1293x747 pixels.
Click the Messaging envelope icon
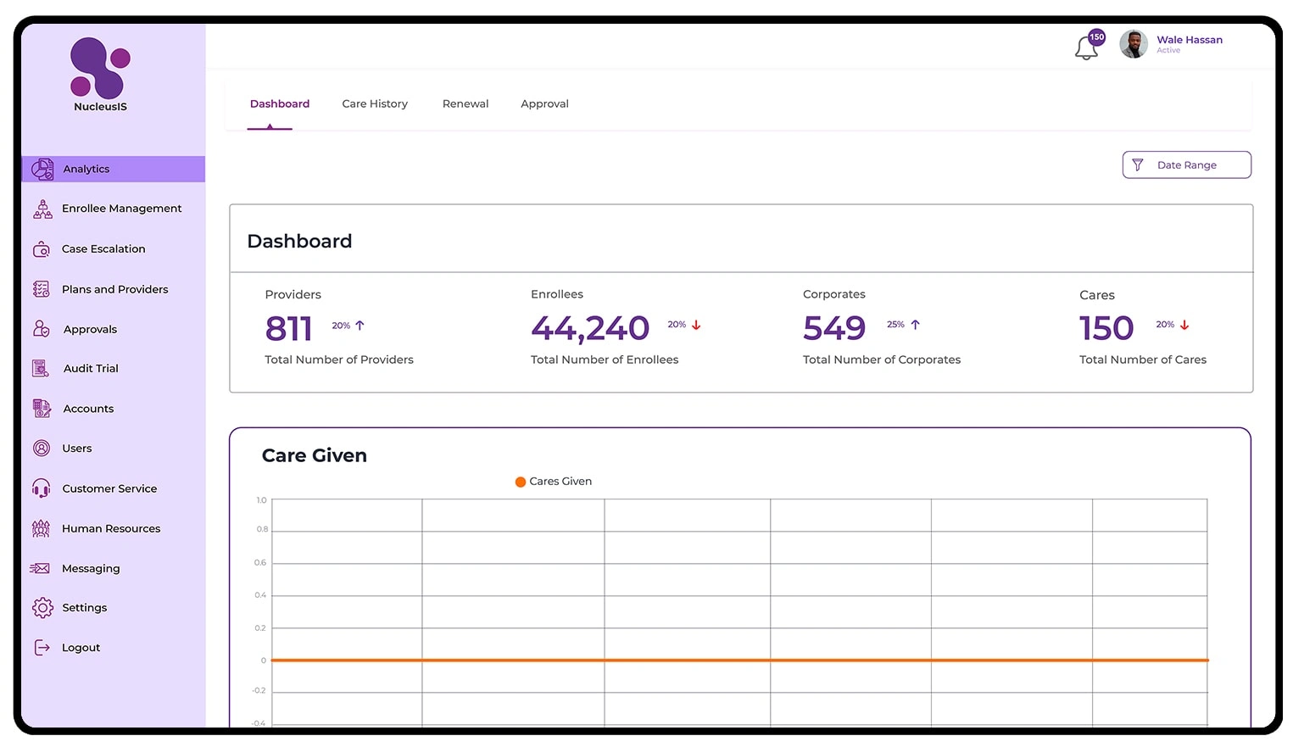(40, 568)
